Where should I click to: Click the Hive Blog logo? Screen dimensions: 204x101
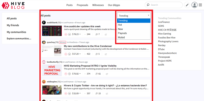[x=13, y=5]
